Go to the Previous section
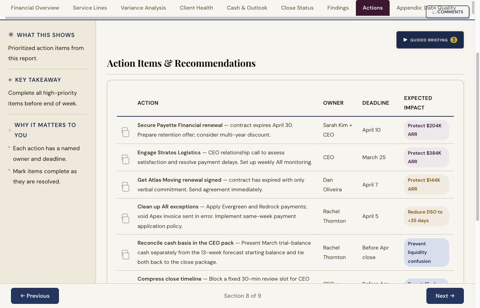The image size is (480, 308). pos(35,296)
